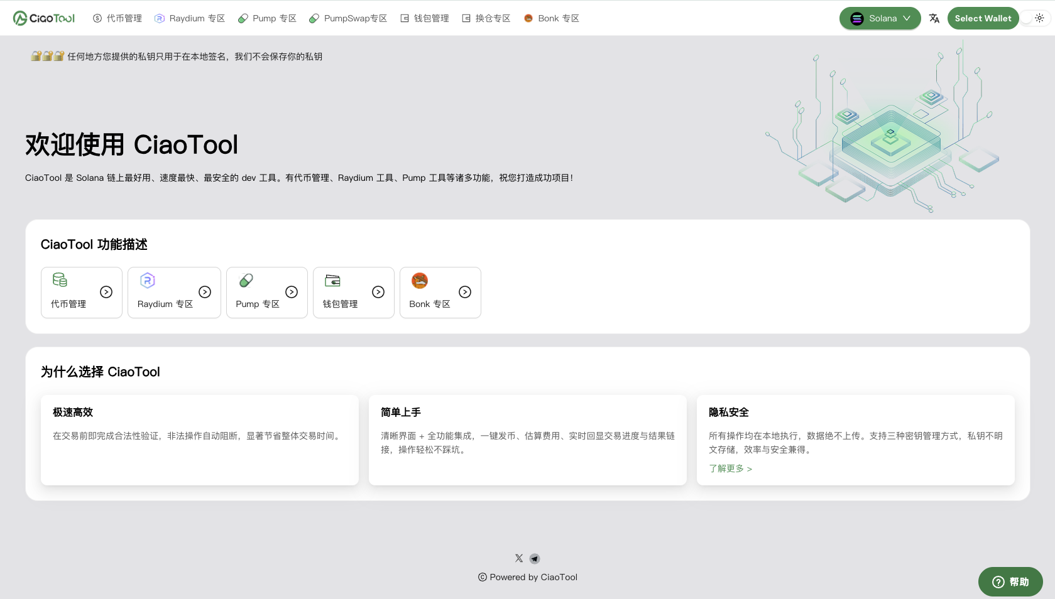The image size is (1055, 599).
Task: Open the PumpSwap专区 navbar menu
Action: point(348,18)
